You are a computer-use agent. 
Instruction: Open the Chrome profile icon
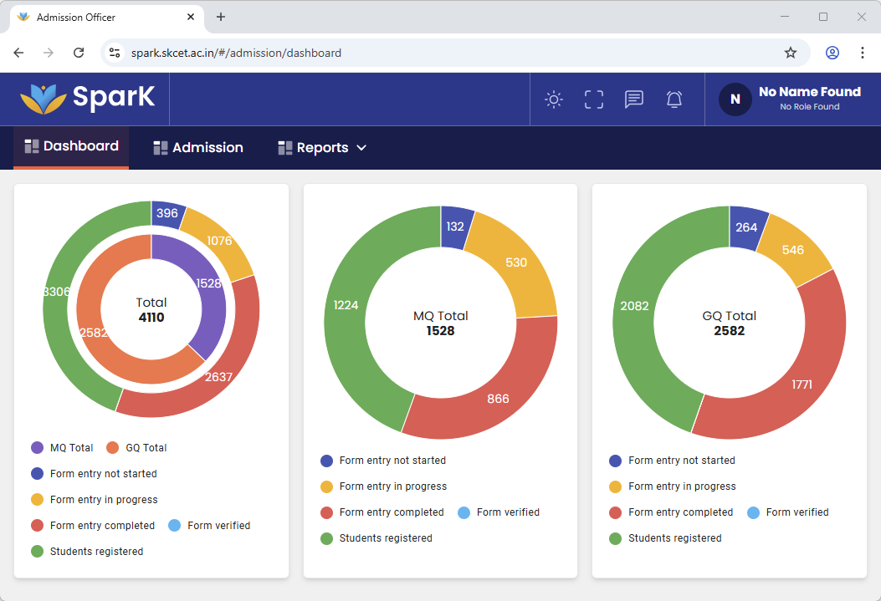(832, 53)
